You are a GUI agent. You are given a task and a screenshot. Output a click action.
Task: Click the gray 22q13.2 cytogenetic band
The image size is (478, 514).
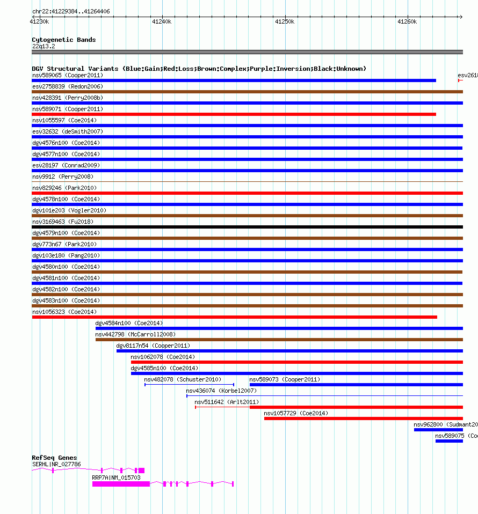coord(248,52)
